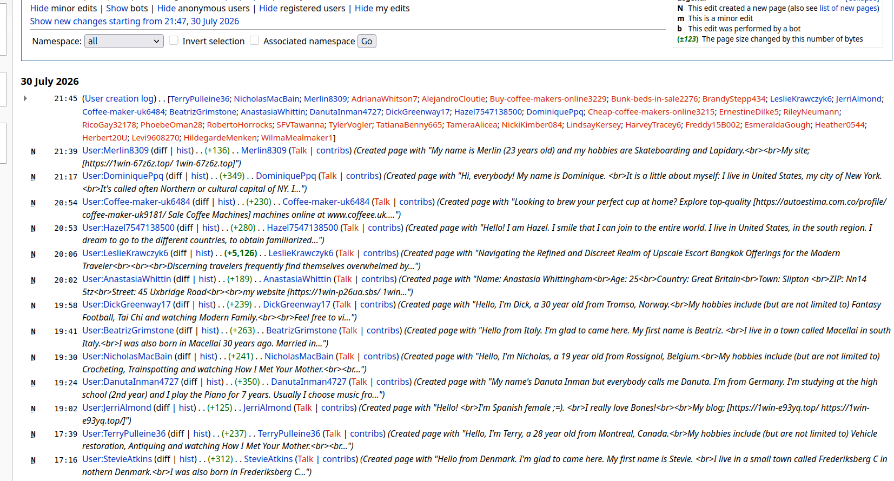Open User:DanutaInman4727 page
The width and height of the screenshot is (894, 481).
point(130,382)
